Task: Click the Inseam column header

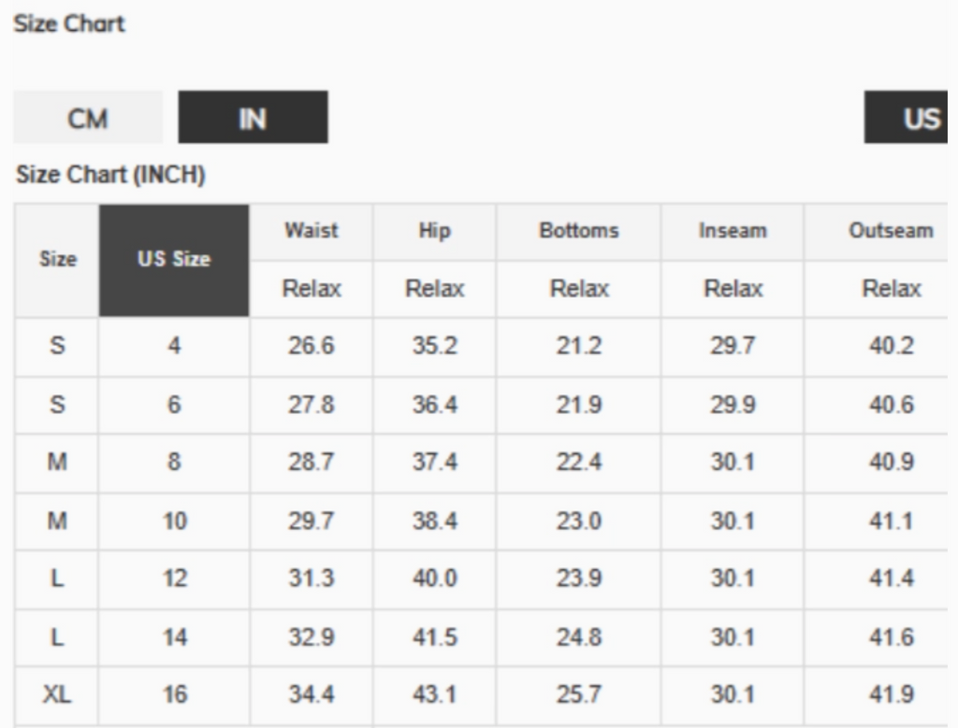Action: pos(733,231)
